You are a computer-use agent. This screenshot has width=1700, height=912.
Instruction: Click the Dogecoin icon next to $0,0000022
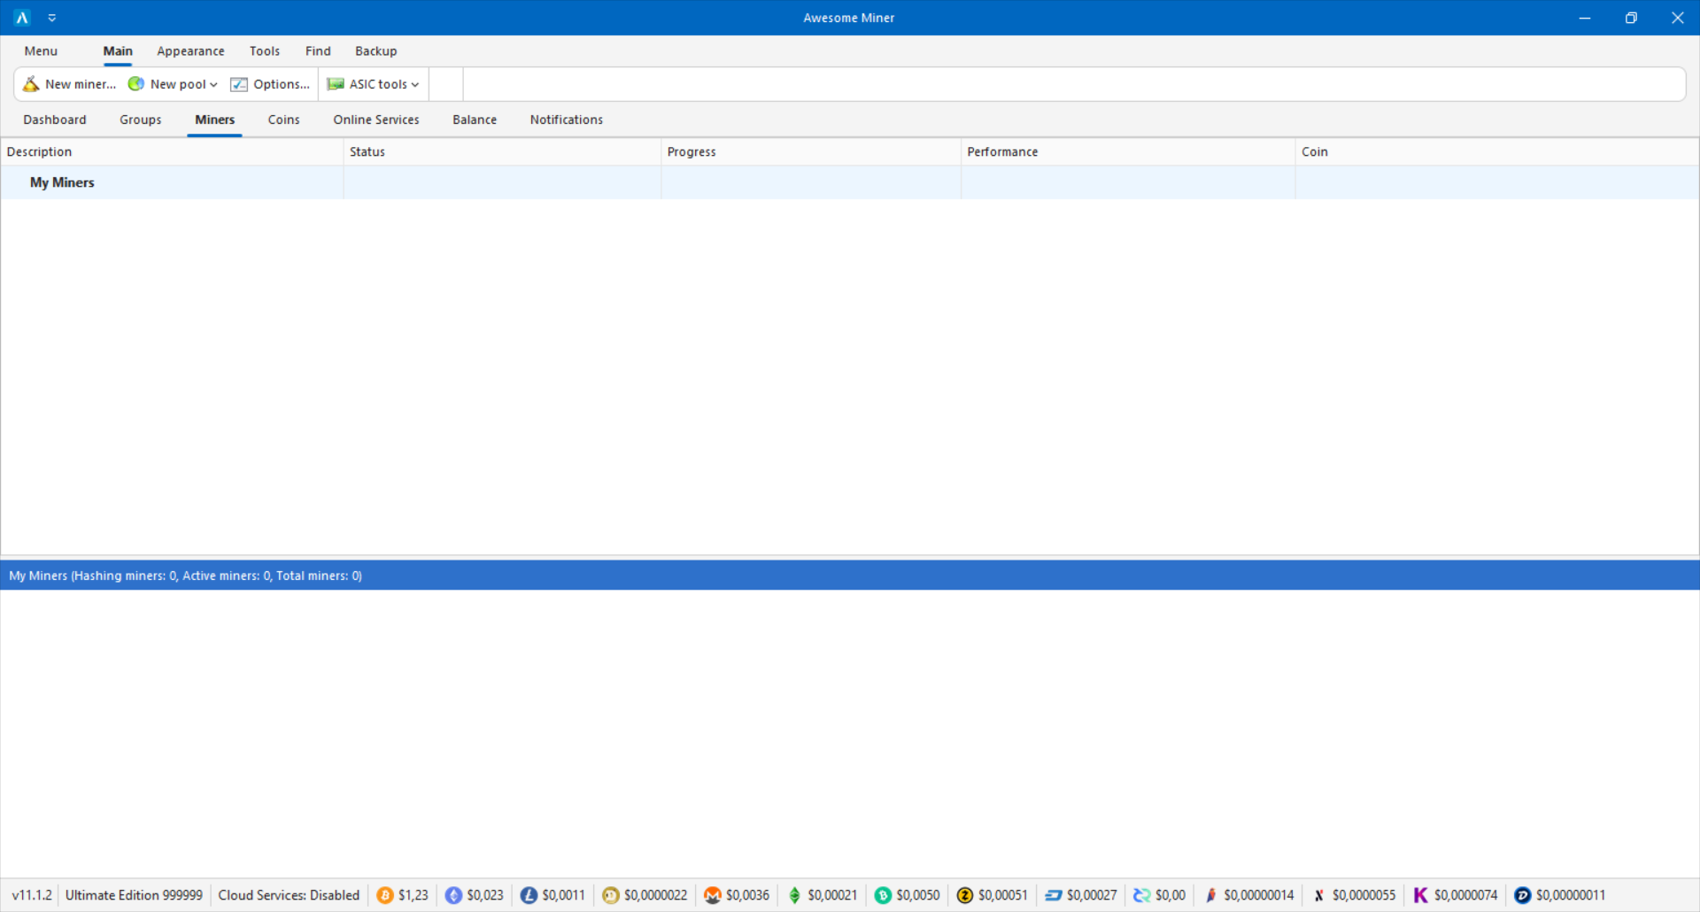(611, 895)
